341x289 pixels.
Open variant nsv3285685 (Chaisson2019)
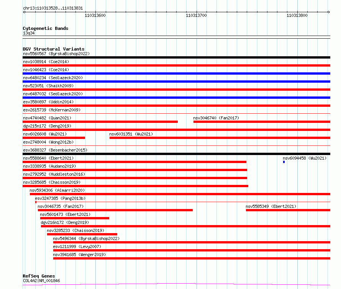point(52,182)
